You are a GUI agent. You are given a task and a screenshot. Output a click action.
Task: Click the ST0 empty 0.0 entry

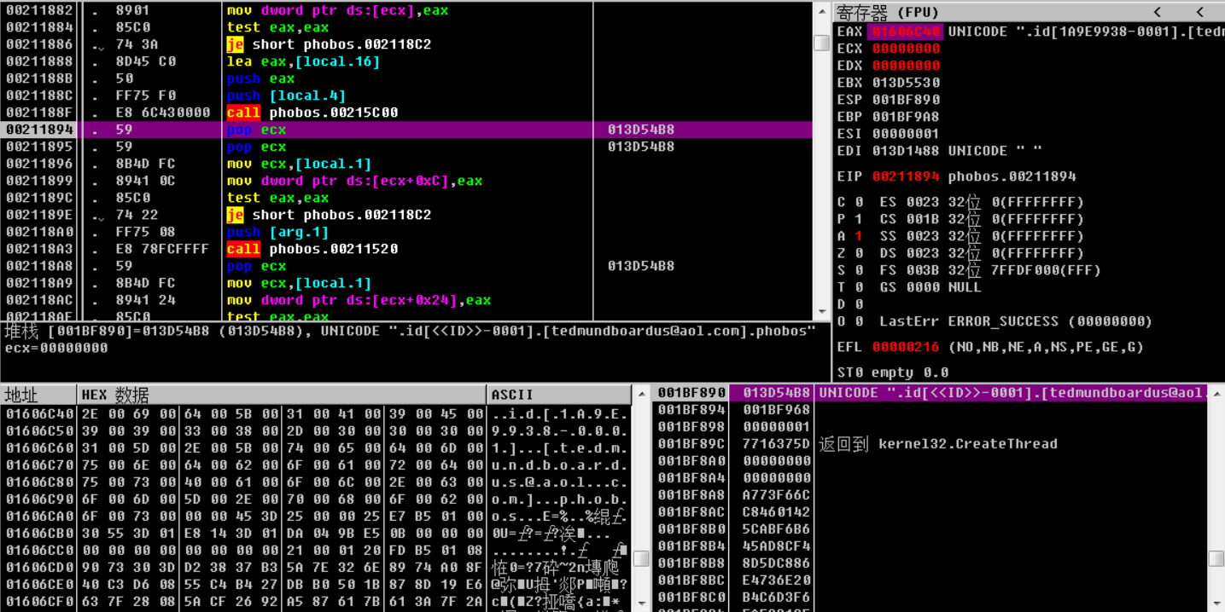(x=893, y=372)
